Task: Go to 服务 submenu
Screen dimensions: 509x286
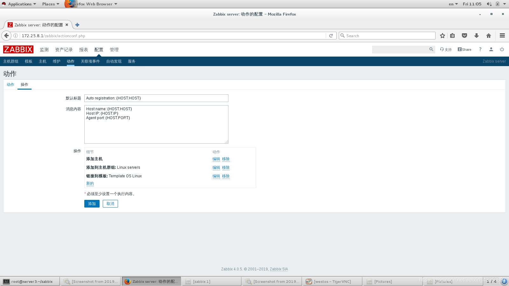Action: pyautogui.click(x=132, y=61)
